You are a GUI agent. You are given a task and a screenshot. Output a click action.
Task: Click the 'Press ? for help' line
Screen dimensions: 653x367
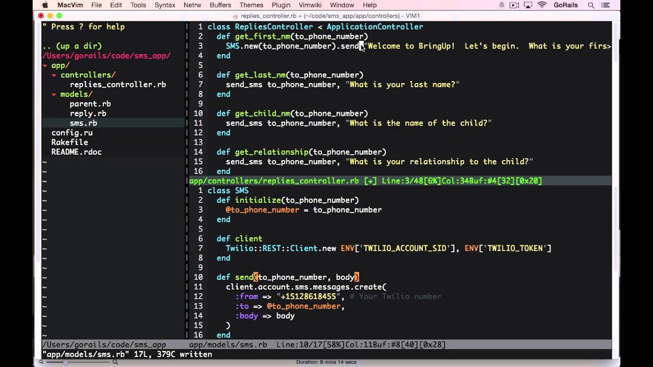pos(84,27)
